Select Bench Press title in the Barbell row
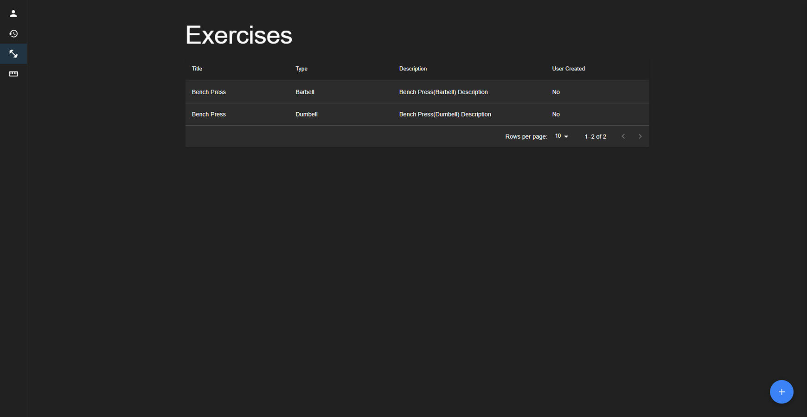The width and height of the screenshot is (807, 417). coord(209,92)
